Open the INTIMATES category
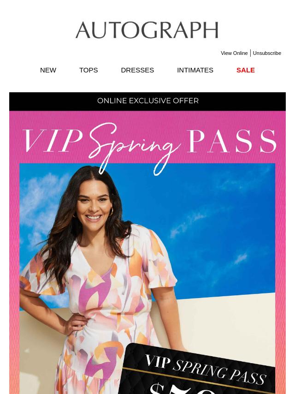This screenshot has width=295, height=394. (x=195, y=70)
